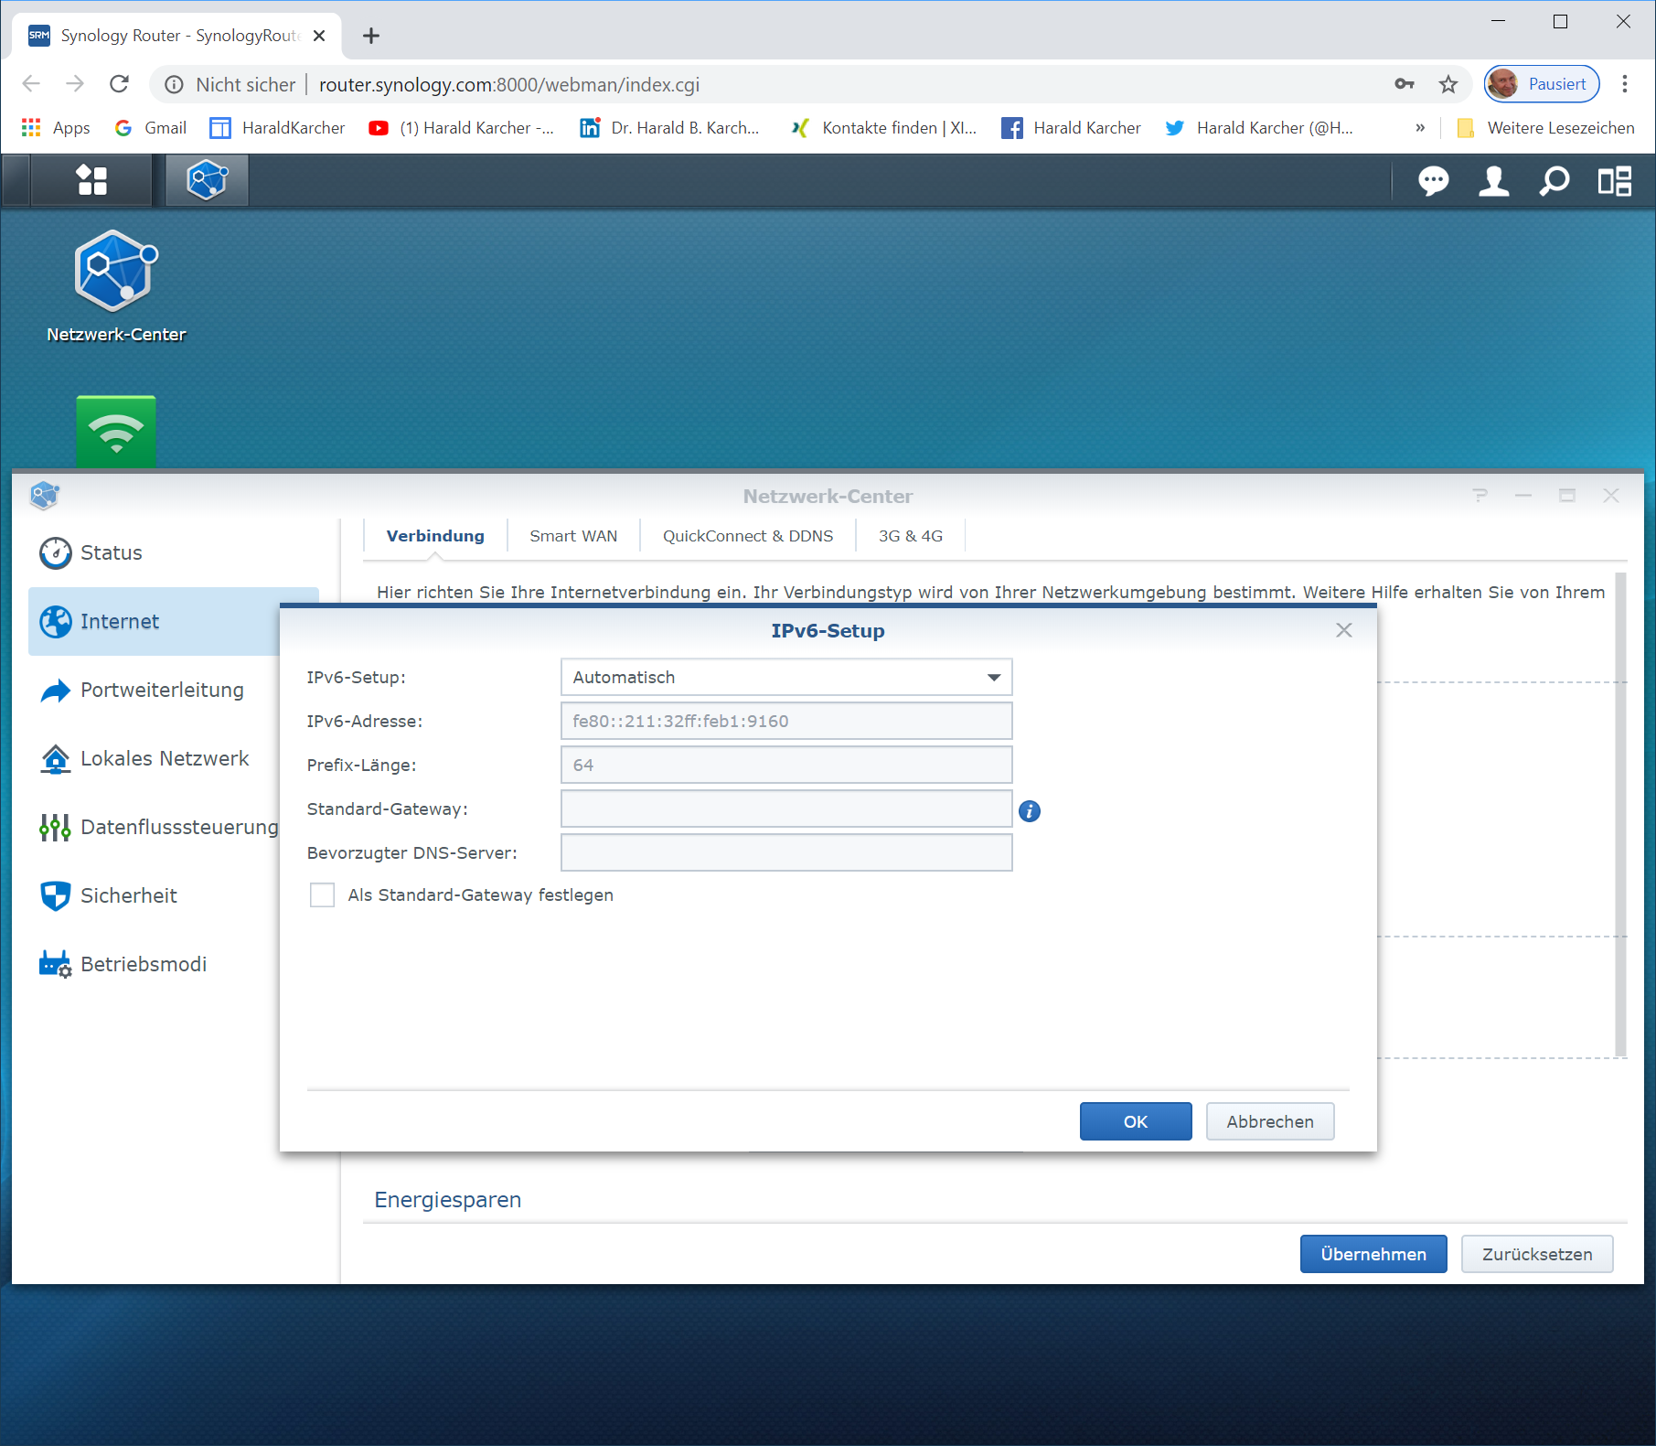
Task: Click the Bevorzugter DNS-Server input field
Action: coord(785,852)
